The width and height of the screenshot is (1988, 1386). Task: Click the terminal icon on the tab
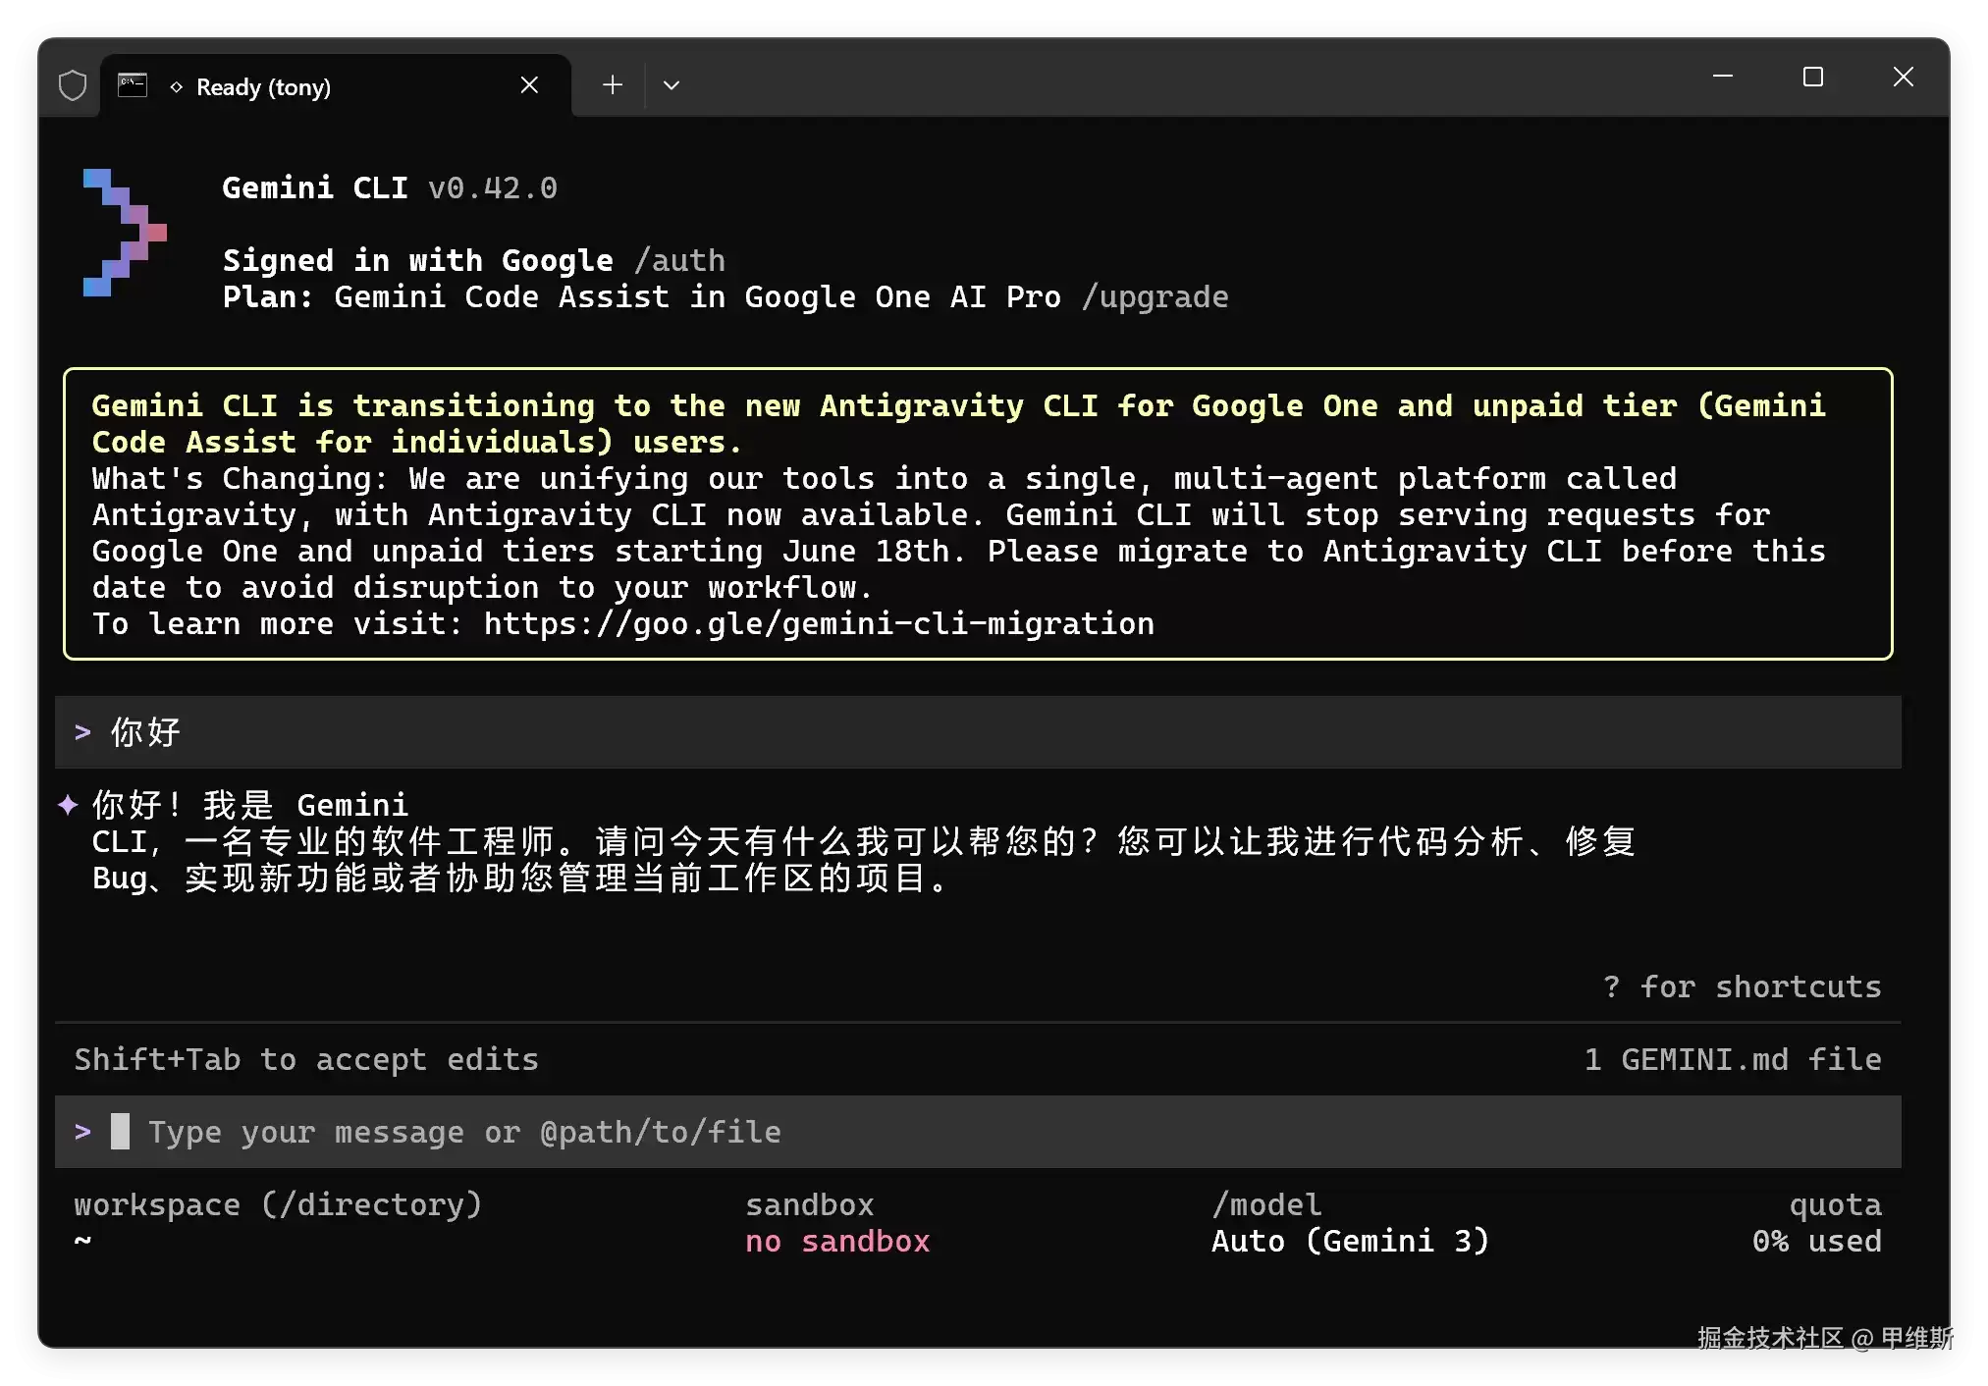point(133,85)
